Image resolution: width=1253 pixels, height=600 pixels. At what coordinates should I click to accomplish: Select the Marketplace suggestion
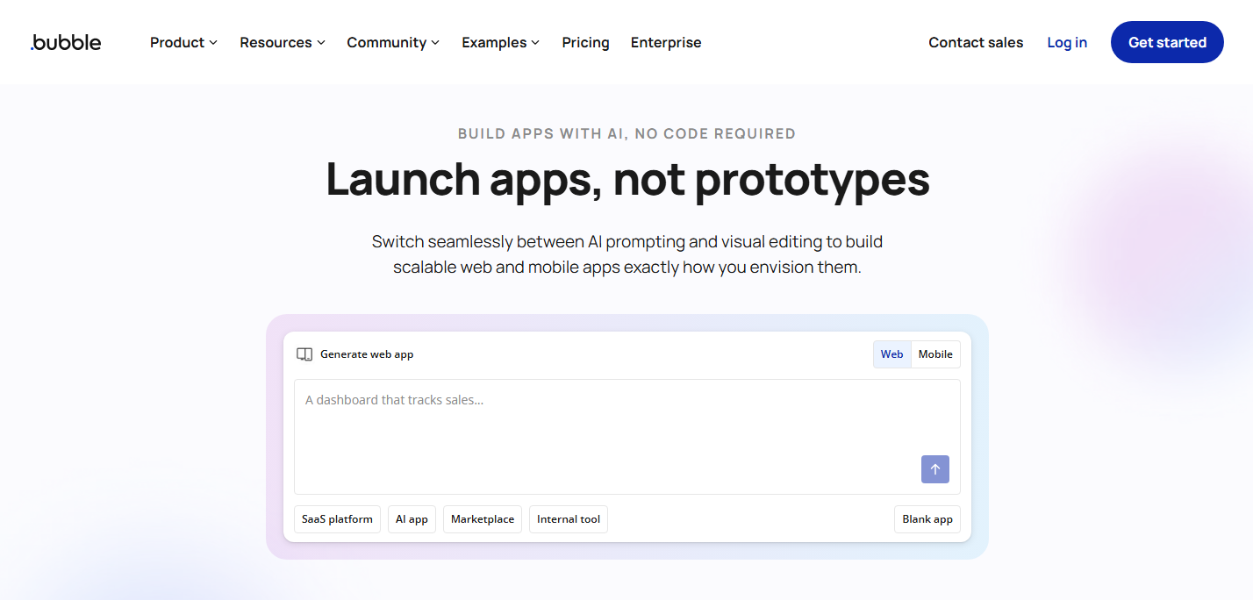point(483,519)
